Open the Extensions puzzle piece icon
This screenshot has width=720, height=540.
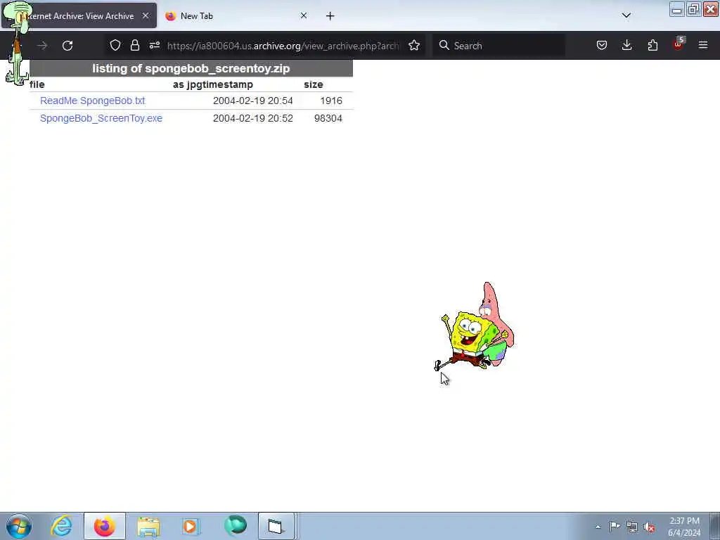coord(652,45)
